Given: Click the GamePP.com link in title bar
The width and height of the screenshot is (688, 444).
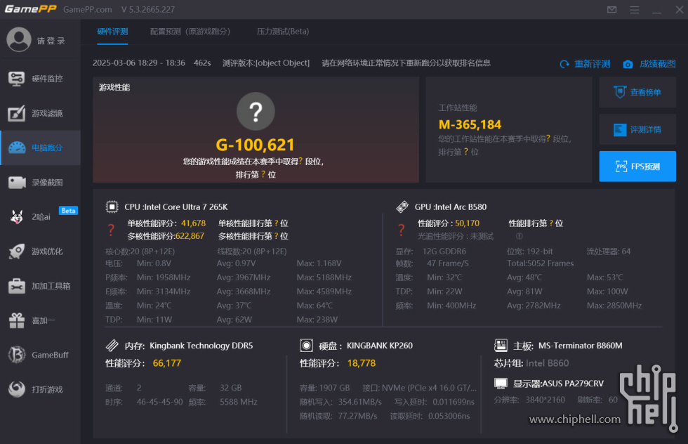Looking at the screenshot, I should pos(87,10).
